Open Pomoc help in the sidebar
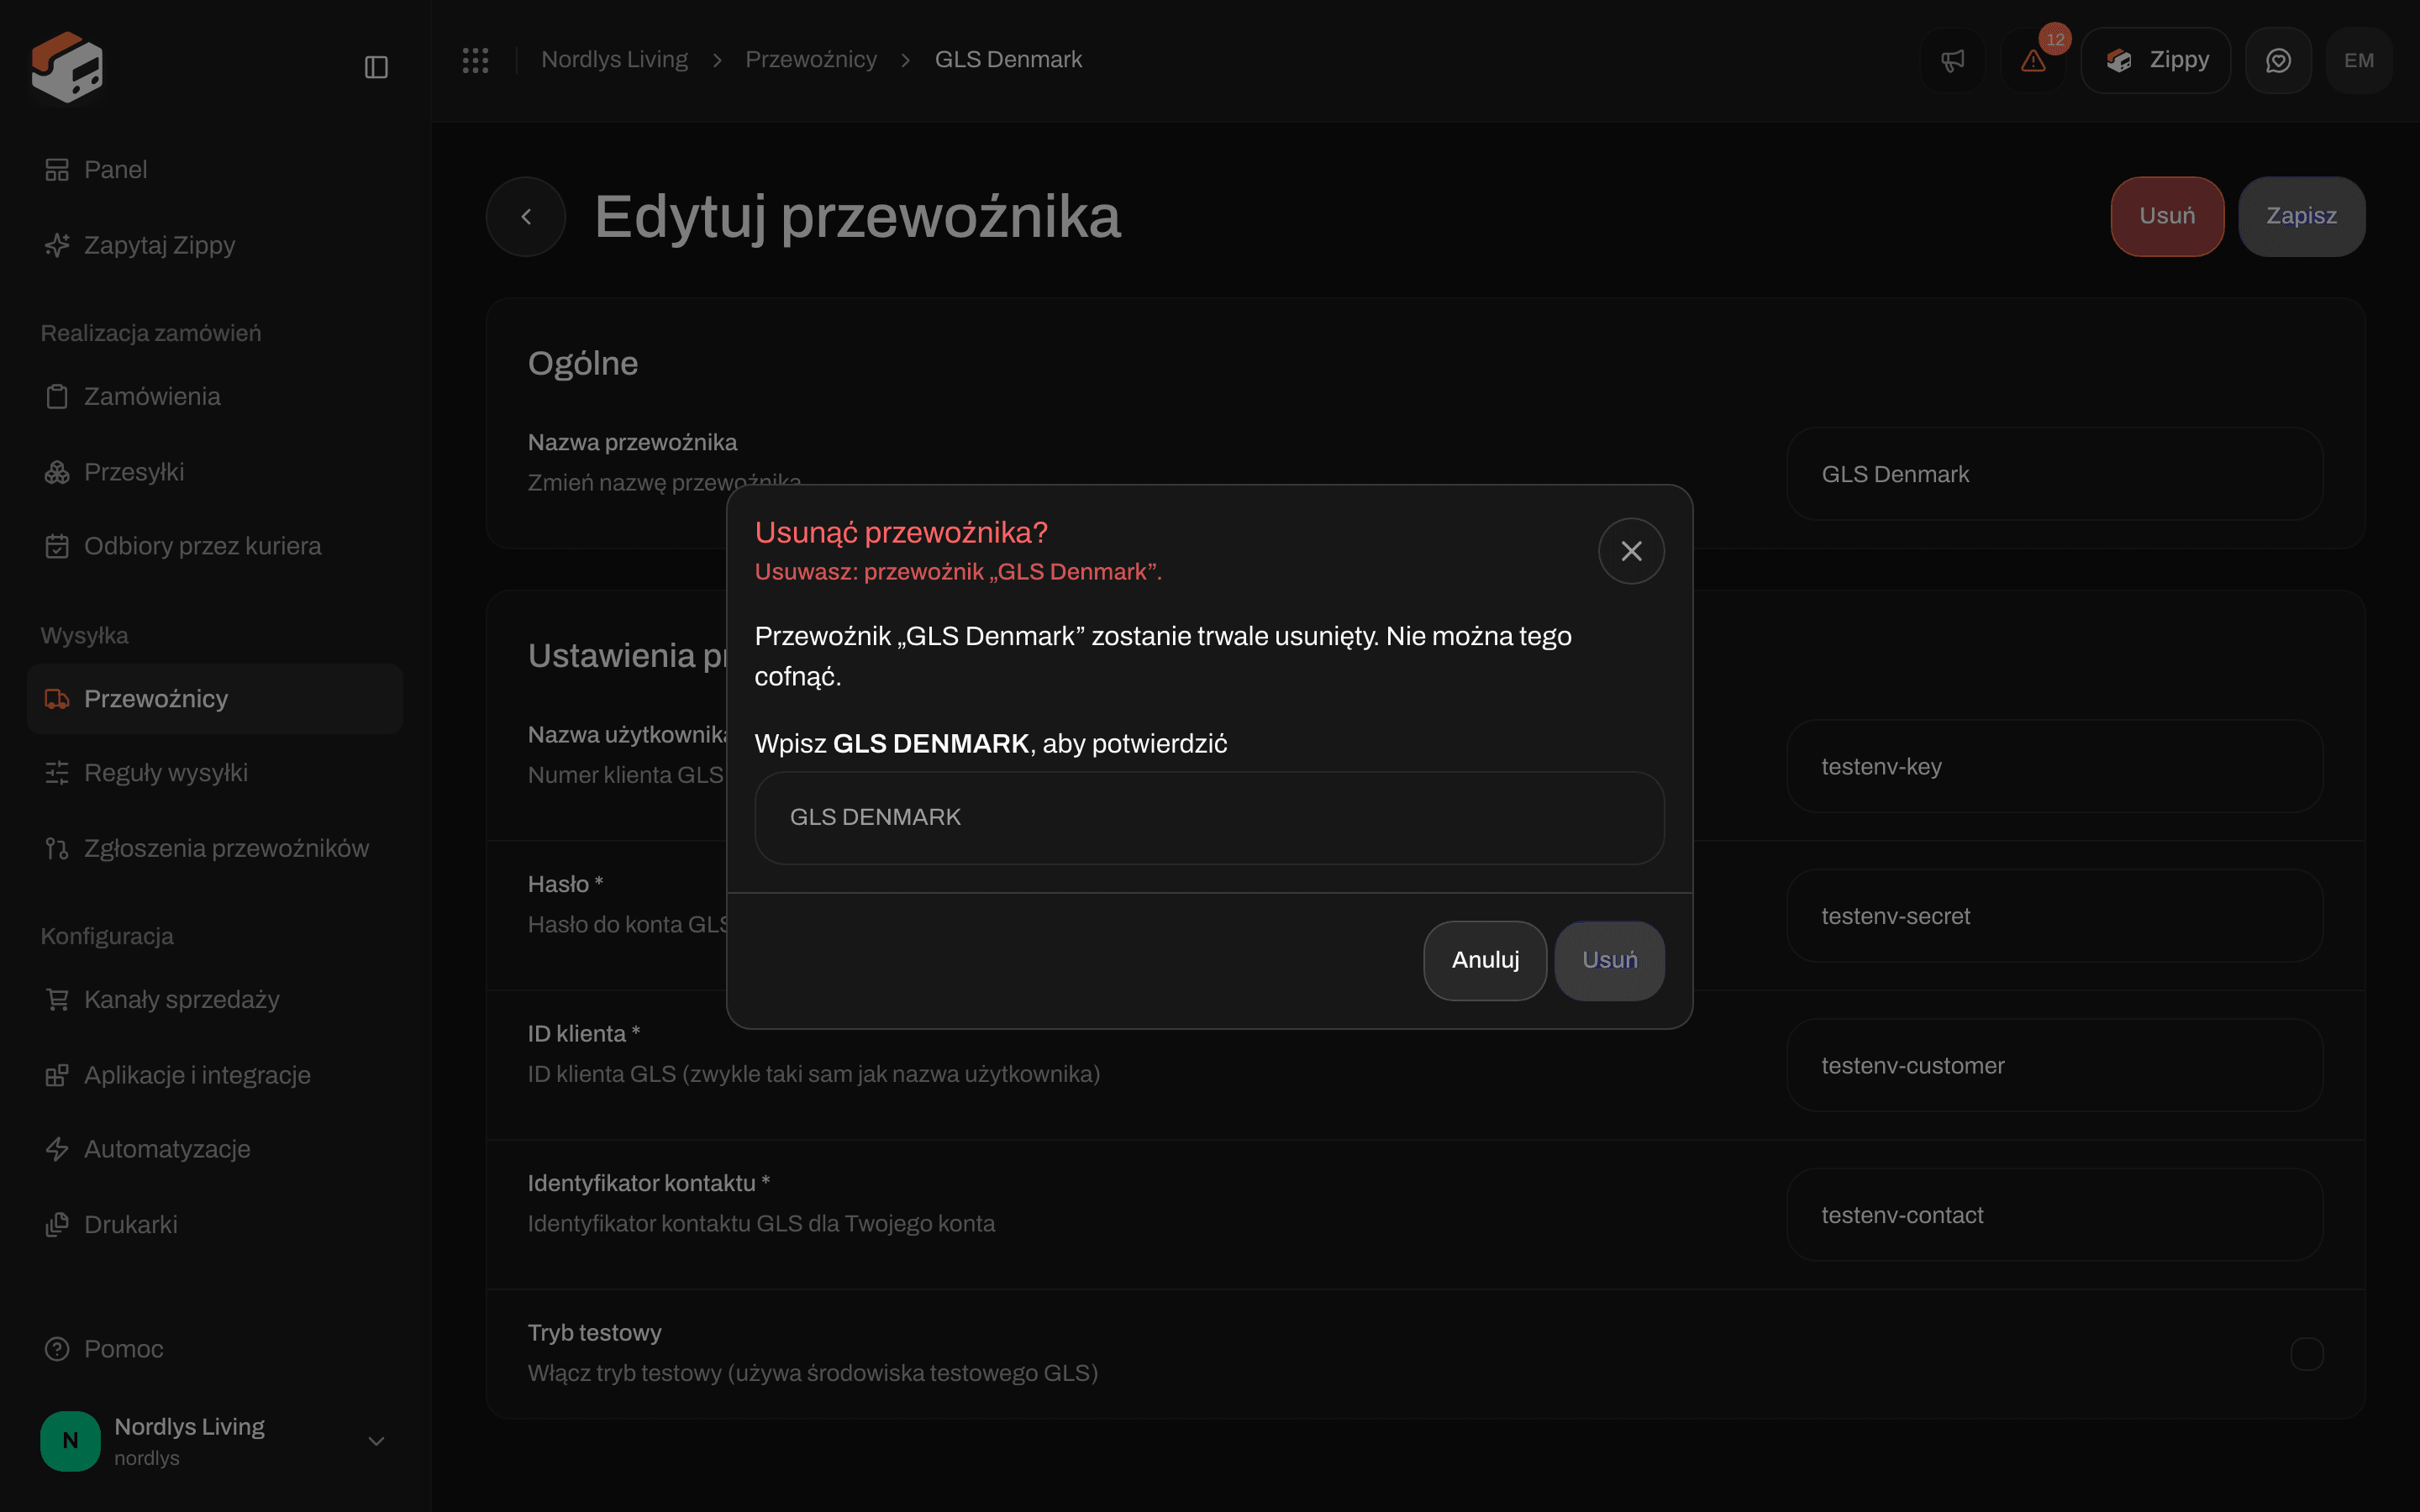 click(215, 1349)
